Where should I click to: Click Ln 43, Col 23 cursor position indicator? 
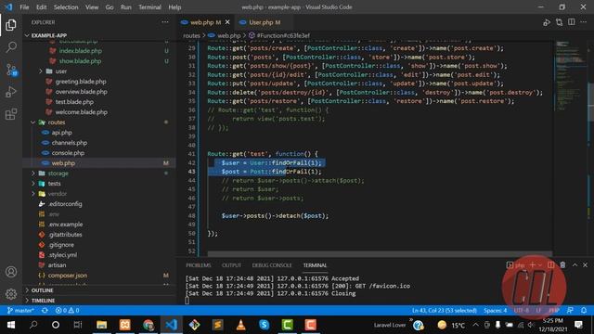click(x=445, y=311)
